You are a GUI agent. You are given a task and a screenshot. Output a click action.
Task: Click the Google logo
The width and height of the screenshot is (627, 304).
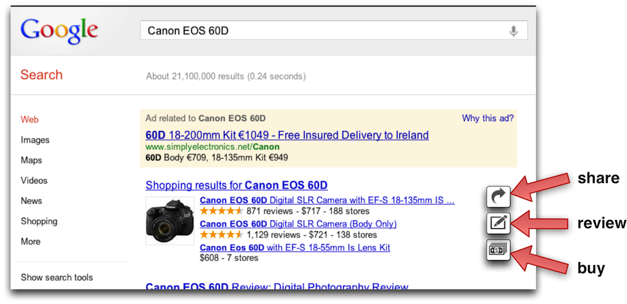[x=59, y=31]
